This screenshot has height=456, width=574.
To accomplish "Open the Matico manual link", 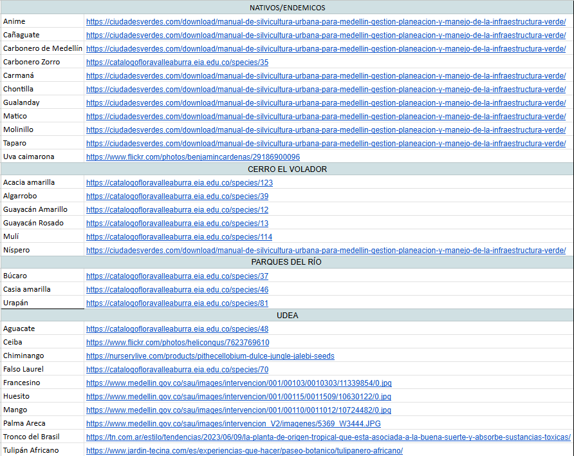I will (326, 117).
